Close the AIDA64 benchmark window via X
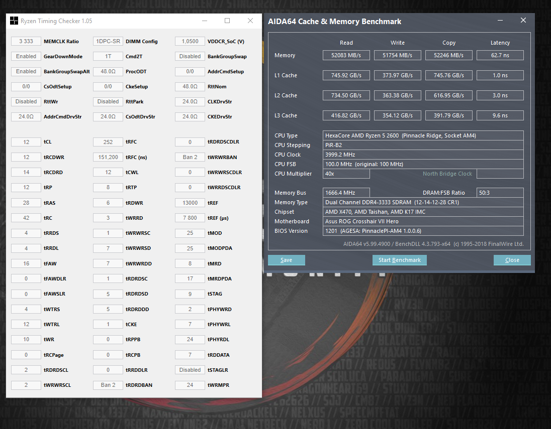Screen dimensions: 551x429 (x=523, y=21)
